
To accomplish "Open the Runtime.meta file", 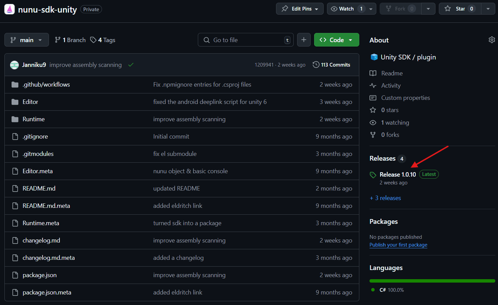I will pyautogui.click(x=41, y=223).
